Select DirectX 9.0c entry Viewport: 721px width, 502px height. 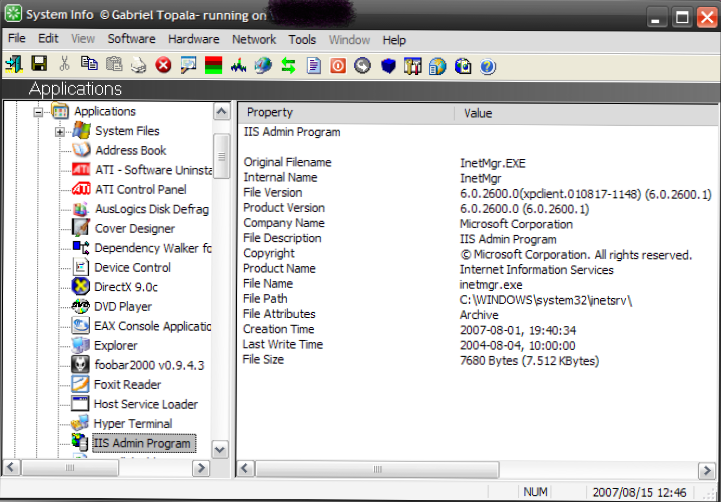(126, 287)
